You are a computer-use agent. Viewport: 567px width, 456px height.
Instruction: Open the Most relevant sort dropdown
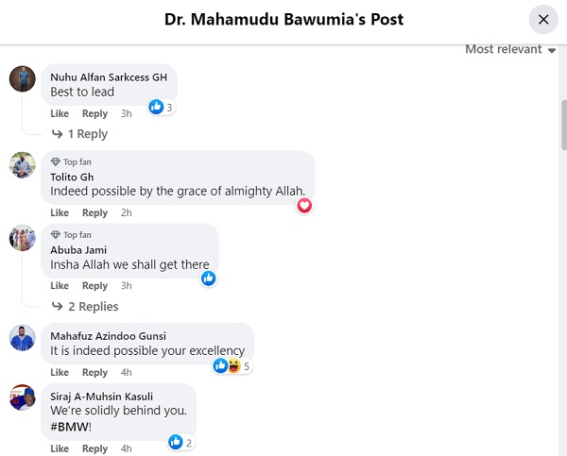click(x=510, y=49)
